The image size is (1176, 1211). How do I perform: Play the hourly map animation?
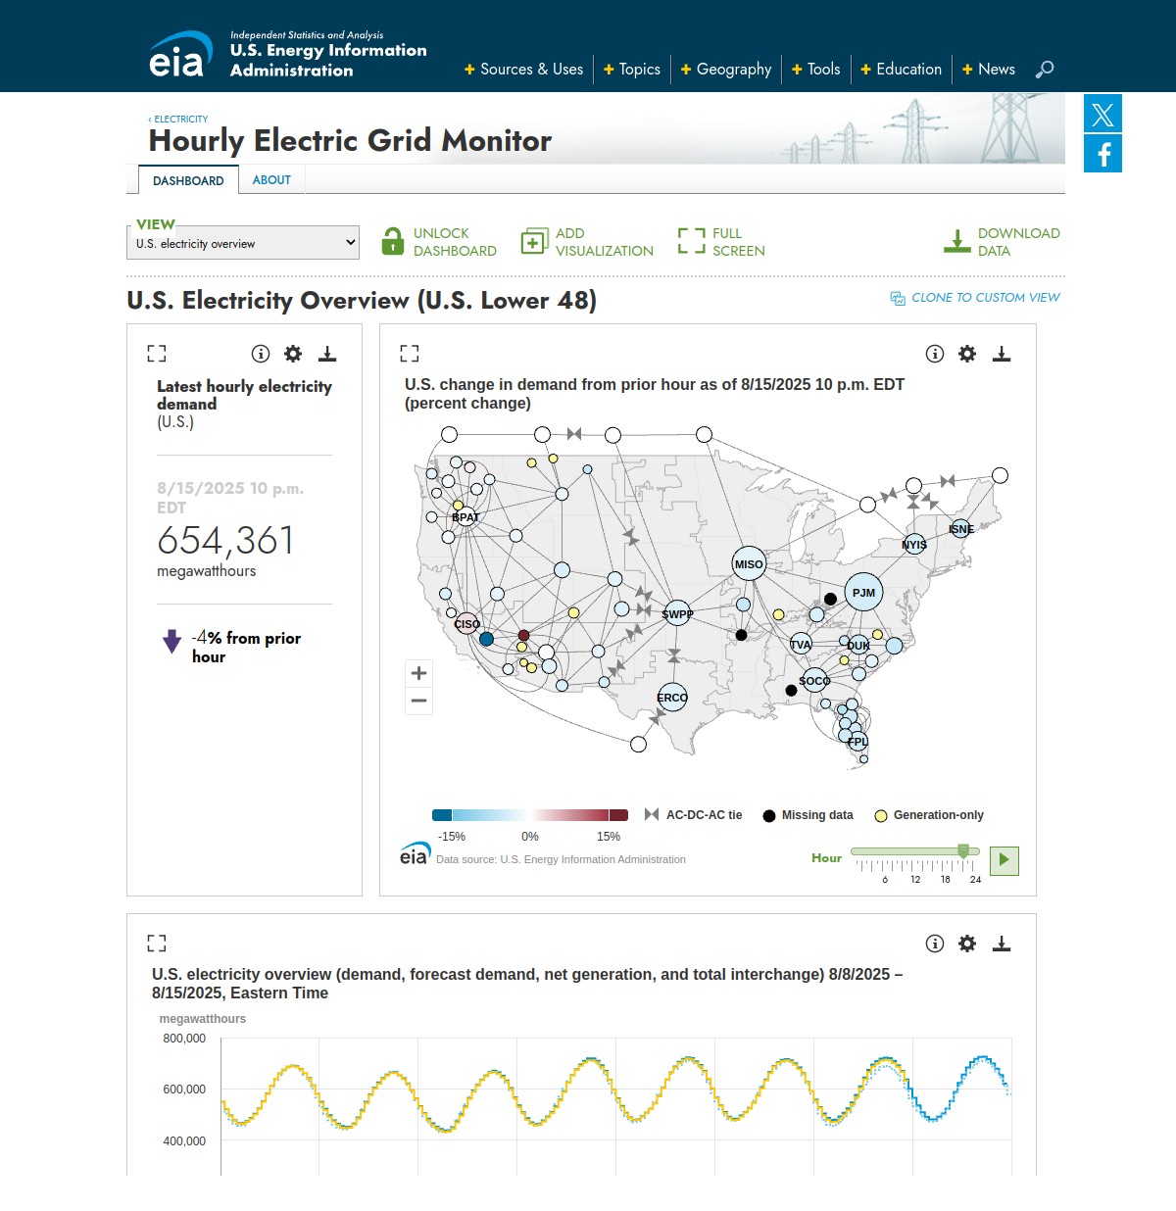point(1004,860)
